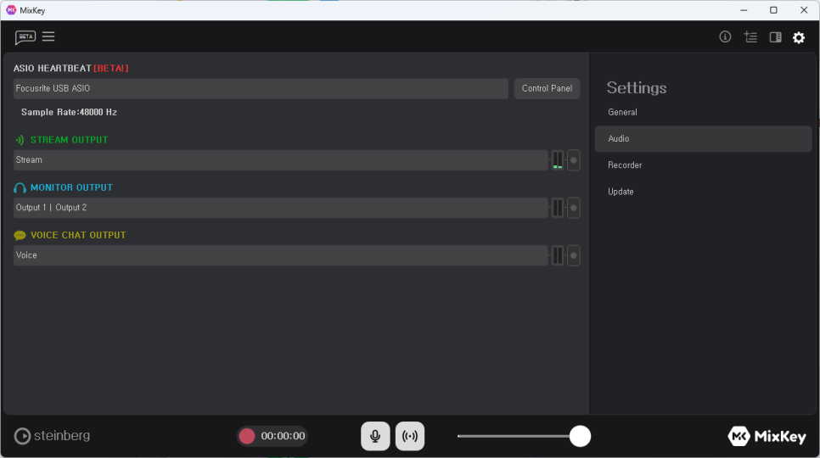Click the STREAM OUTPUT label
The height and width of the screenshot is (458, 820).
69,140
